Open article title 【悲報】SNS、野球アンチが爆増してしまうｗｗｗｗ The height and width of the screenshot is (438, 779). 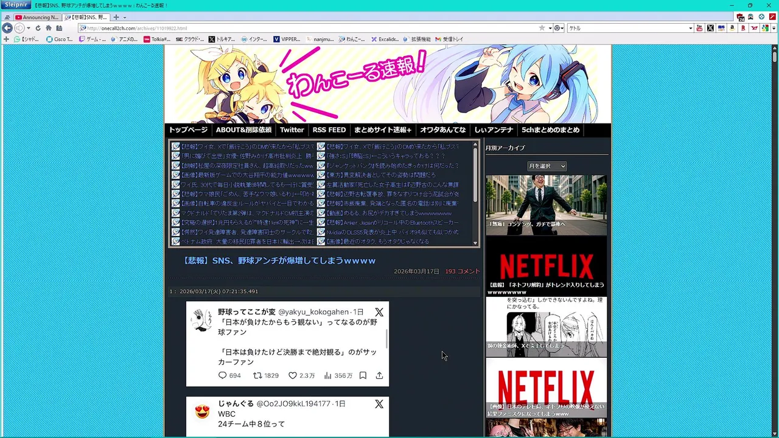coord(279,260)
